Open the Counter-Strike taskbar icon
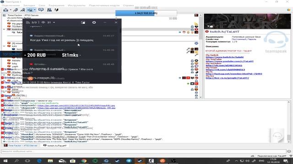Image resolution: width=293 pixels, height=164 pixels. click(151, 161)
